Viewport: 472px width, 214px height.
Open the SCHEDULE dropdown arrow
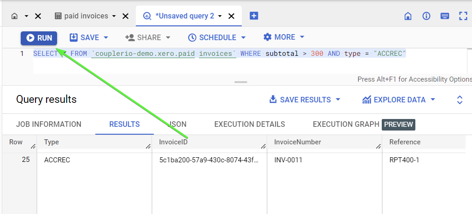tap(243, 38)
